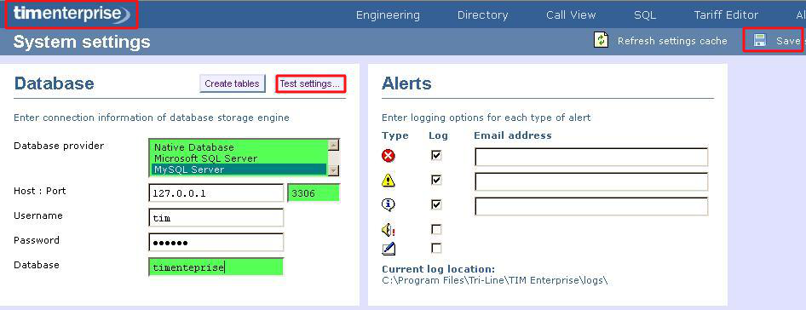The height and width of the screenshot is (310, 806).
Task: Open the Tariff Editor menu item
Action: (x=726, y=15)
